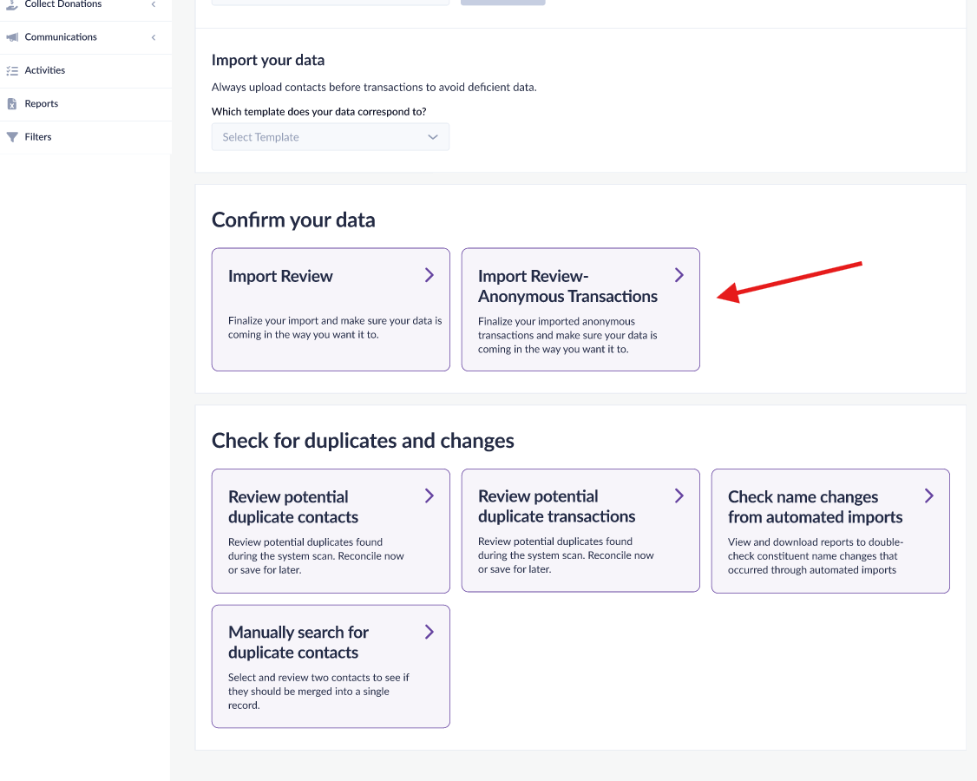Open Activities in the sidebar
Screen dimensions: 977x781
click(x=45, y=70)
